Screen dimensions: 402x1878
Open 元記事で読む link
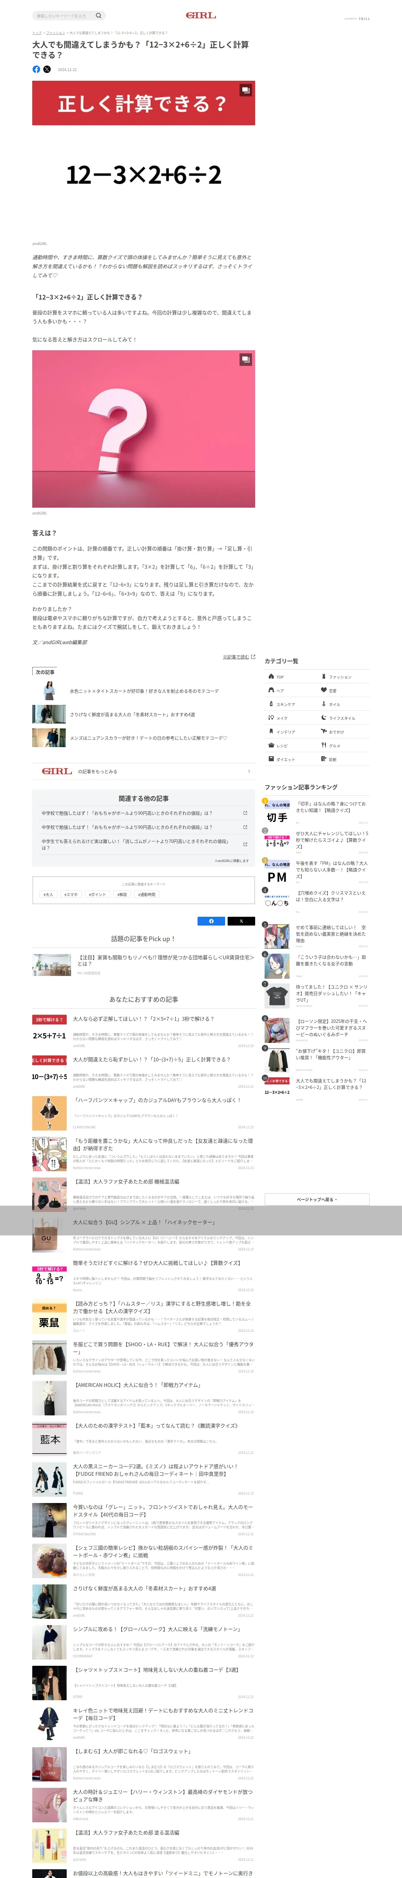[x=236, y=657]
